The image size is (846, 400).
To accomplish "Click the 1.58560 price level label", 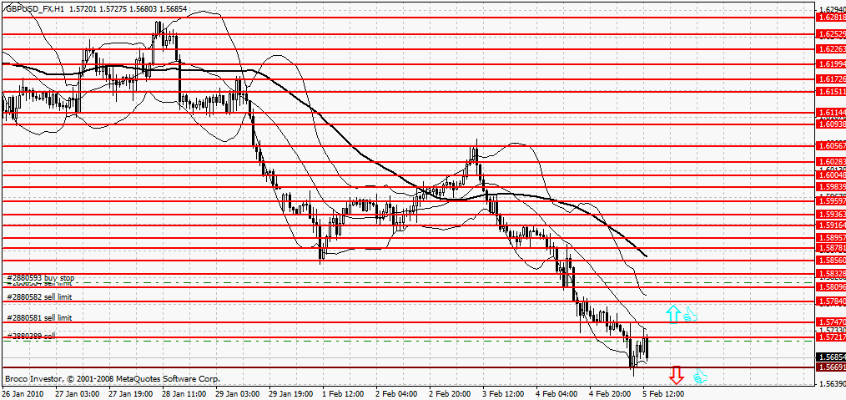I will coord(832,261).
